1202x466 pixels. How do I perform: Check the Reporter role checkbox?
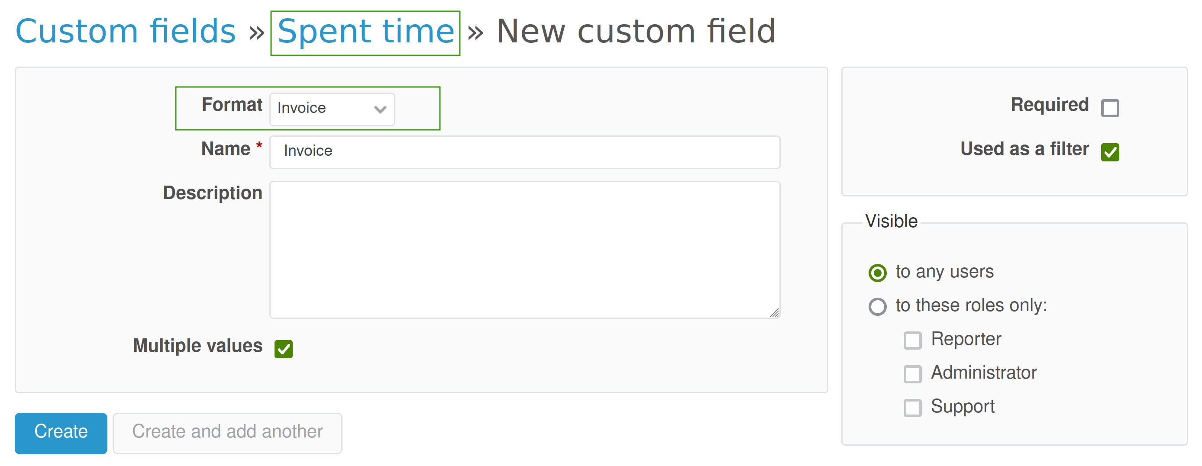click(912, 340)
